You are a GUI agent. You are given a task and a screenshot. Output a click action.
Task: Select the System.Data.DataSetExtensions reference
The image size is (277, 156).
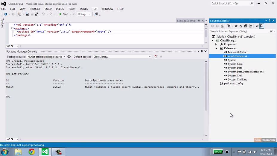click(246, 72)
